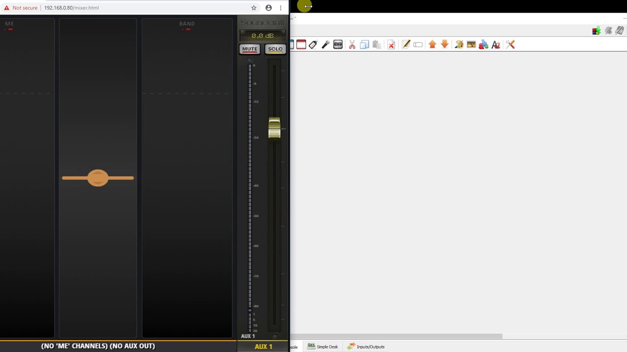Click the tag label icon in the toolbar
This screenshot has height=352, width=627.
[x=313, y=44]
